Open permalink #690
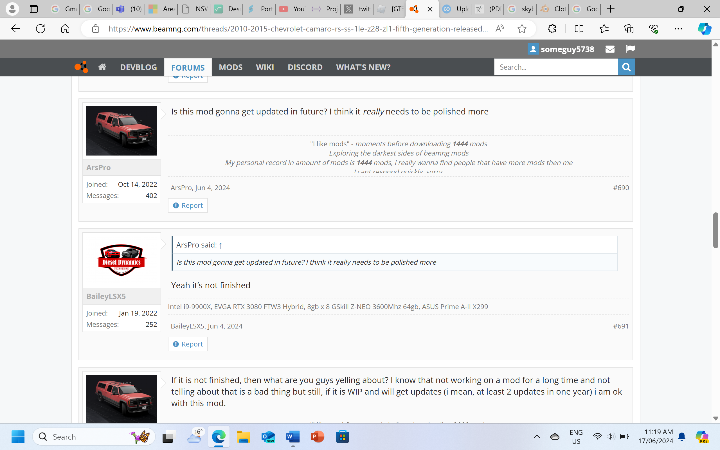 pos(621,188)
